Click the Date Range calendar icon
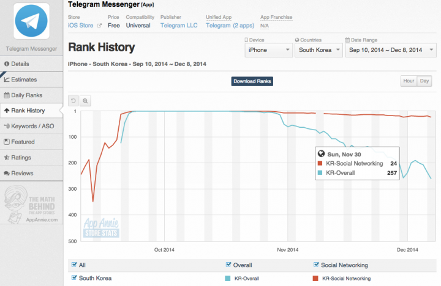This screenshot has width=441, height=286. pos(347,40)
